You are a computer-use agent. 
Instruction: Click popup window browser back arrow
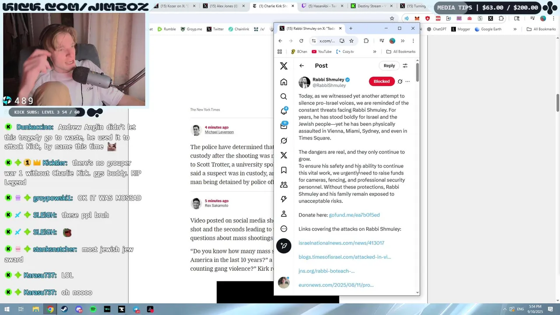click(x=280, y=41)
